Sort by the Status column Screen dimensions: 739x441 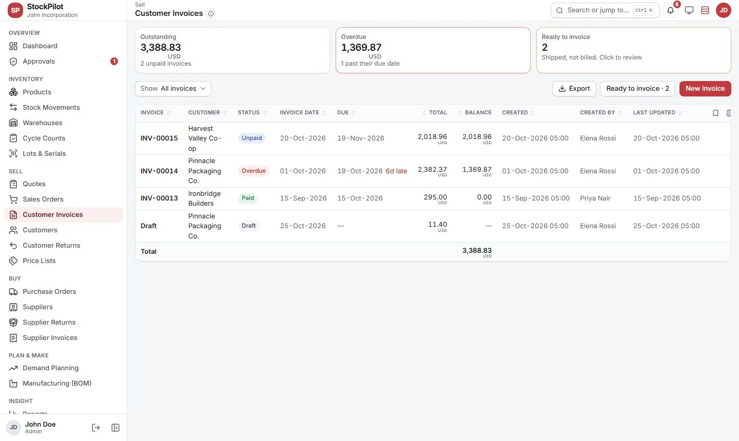pos(252,113)
